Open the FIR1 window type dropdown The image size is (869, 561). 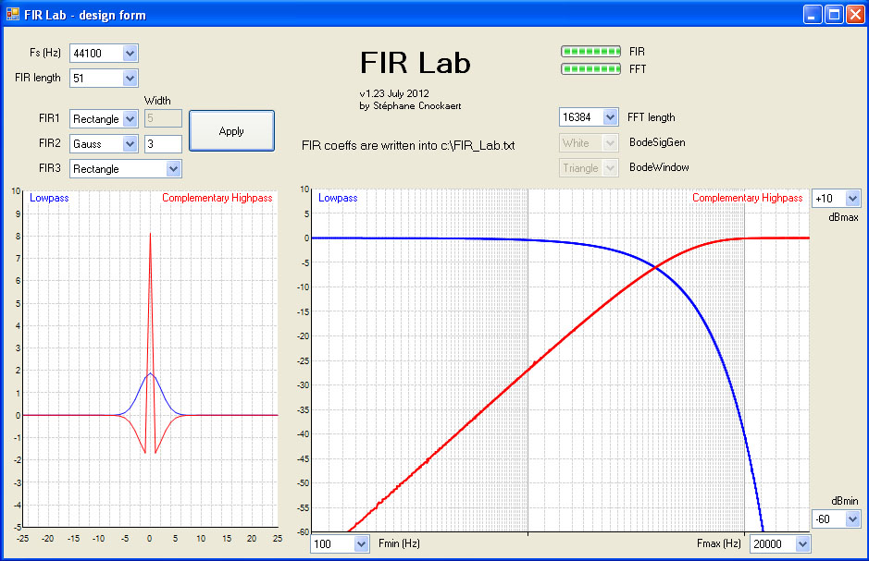130,119
